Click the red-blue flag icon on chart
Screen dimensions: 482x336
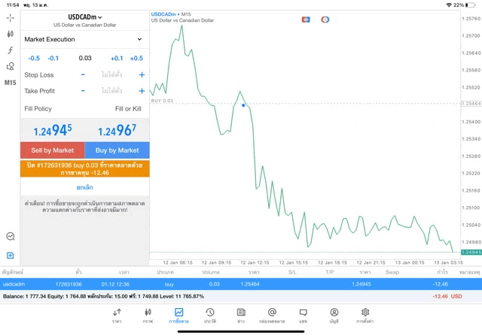tap(306, 20)
